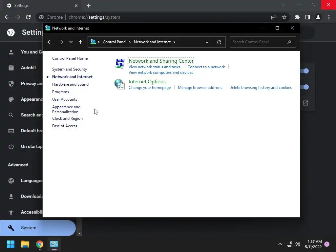Open Chrome three-dot menu
The height and width of the screenshot is (252, 336).
329,17
